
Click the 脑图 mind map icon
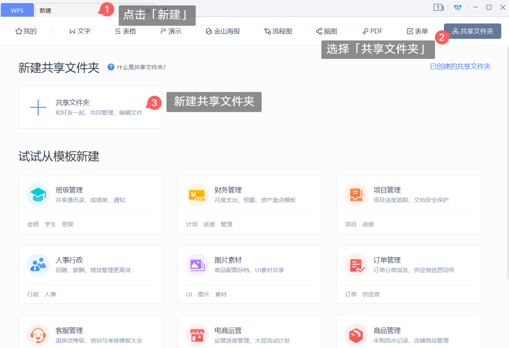pyautogui.click(x=319, y=31)
